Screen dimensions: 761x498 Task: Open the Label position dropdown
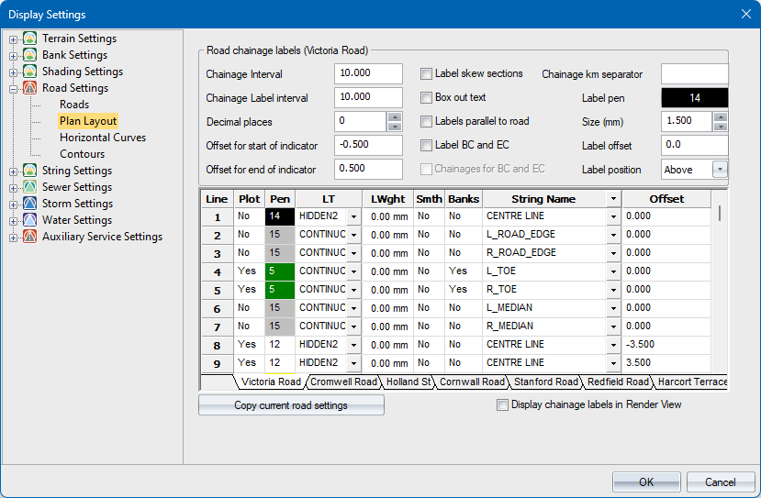720,169
